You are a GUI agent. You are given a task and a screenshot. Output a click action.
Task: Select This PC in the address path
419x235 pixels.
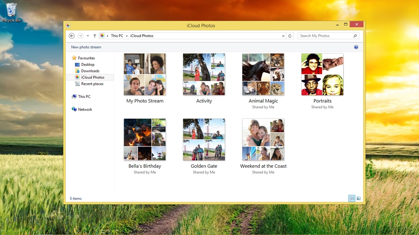coord(117,36)
